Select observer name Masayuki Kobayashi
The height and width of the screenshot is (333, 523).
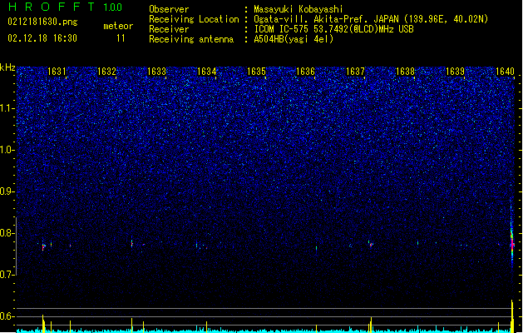click(x=299, y=9)
